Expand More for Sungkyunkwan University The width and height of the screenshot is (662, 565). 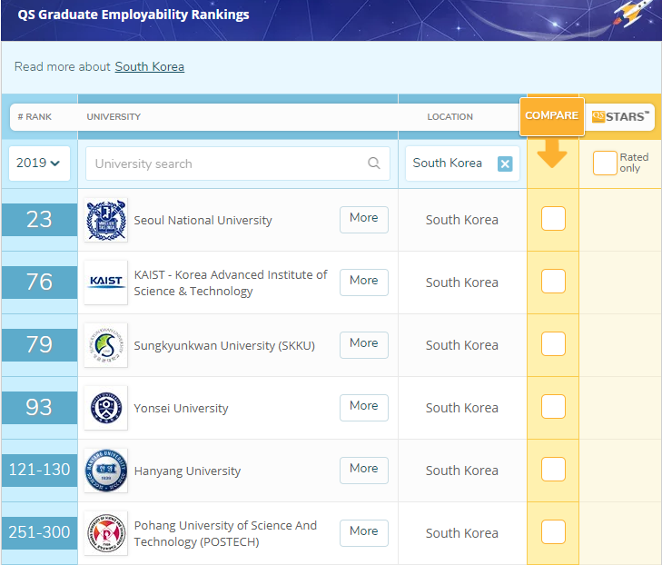[x=363, y=343]
